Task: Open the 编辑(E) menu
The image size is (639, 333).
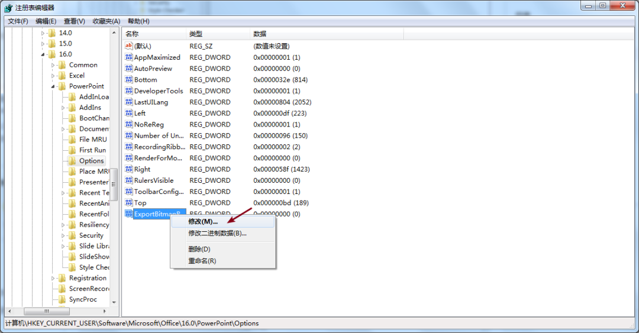Action: tap(46, 21)
